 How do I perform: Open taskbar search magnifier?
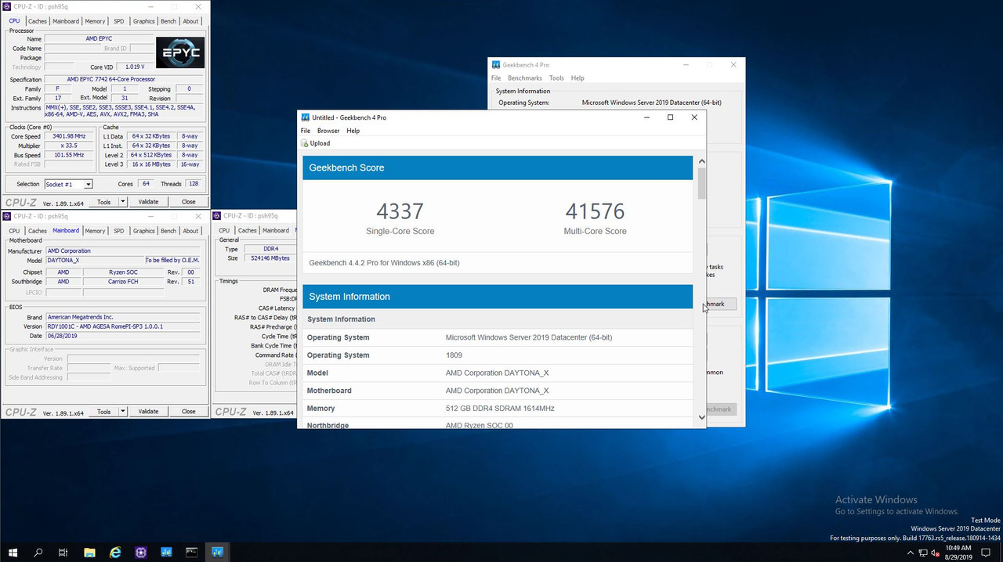coord(38,553)
